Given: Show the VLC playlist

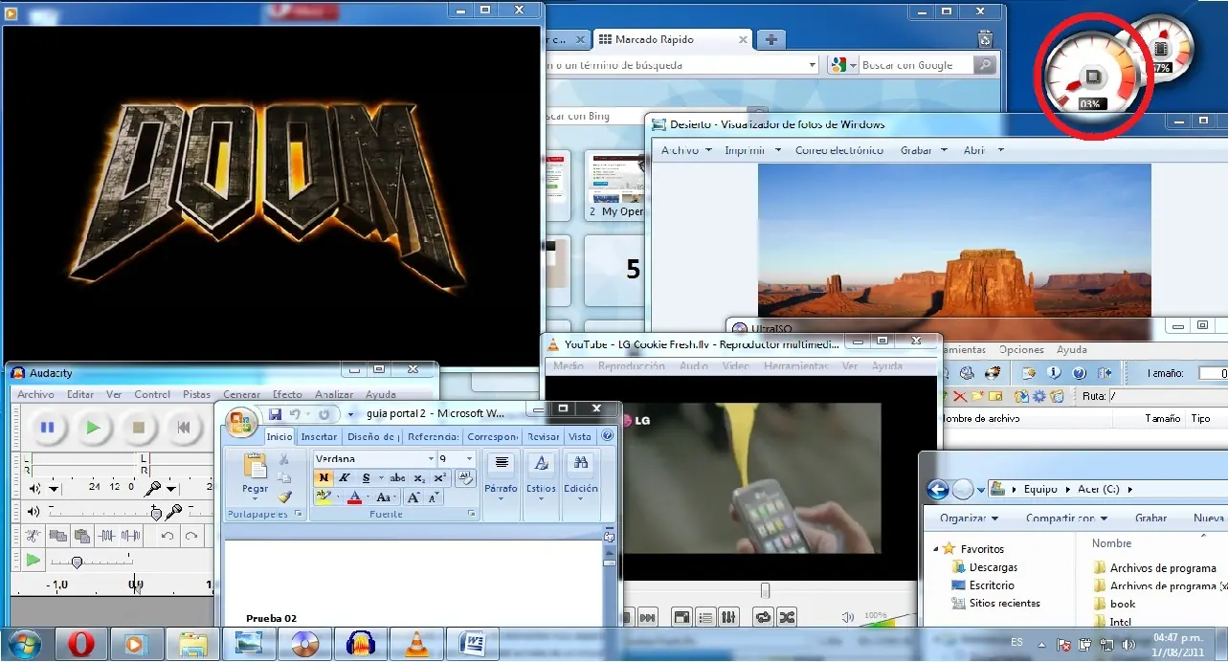Looking at the screenshot, I should 705,617.
